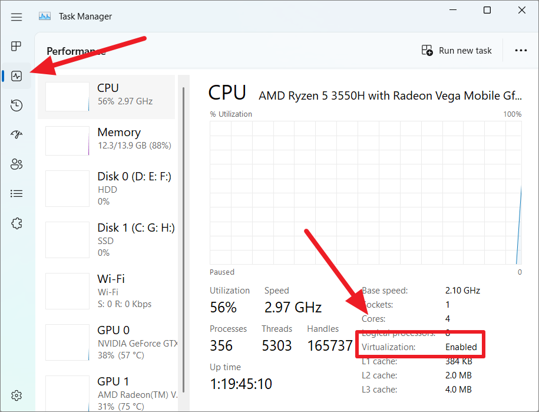The image size is (539, 412).
Task: Expand the navigation hamburger menu
Action: point(16,17)
